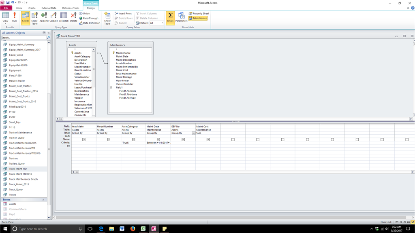Open Word from the taskbar

click(x=122, y=229)
